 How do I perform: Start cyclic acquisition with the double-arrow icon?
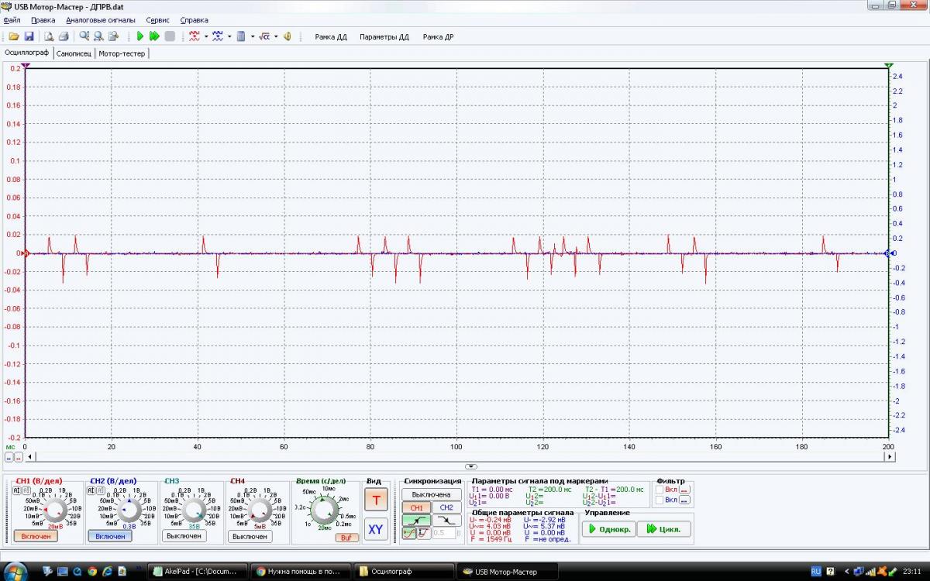point(154,36)
